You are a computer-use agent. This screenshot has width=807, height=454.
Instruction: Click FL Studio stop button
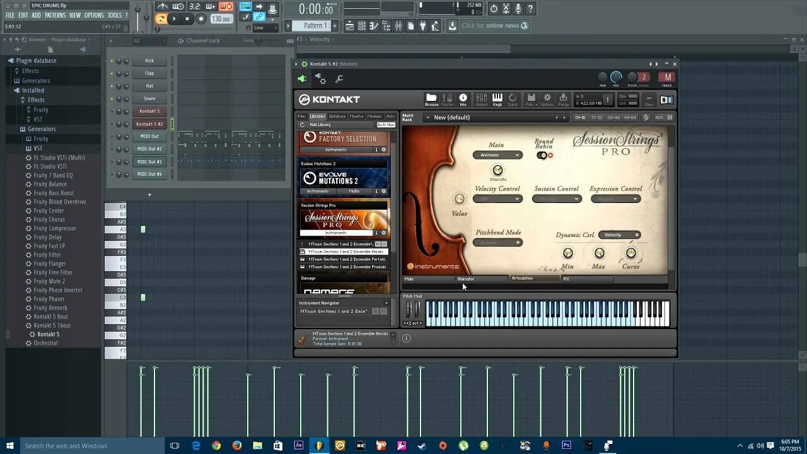click(187, 19)
